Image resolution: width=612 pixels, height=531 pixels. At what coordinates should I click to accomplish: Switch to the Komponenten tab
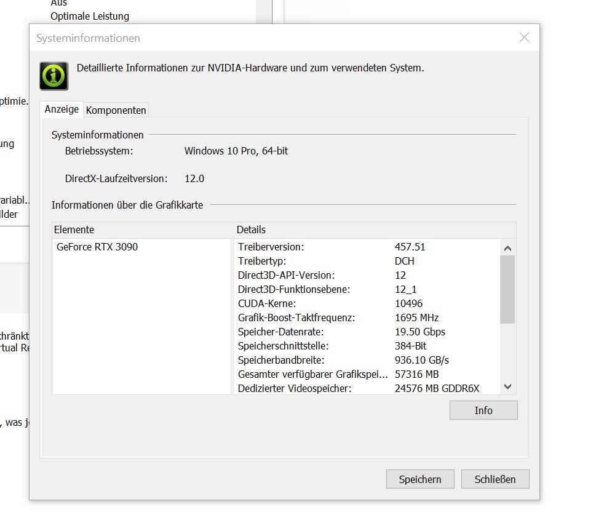tap(116, 110)
